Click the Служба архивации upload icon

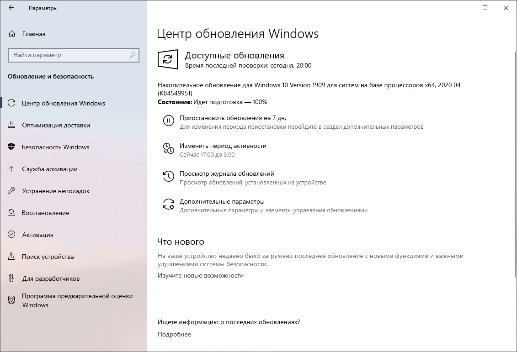[x=11, y=169]
